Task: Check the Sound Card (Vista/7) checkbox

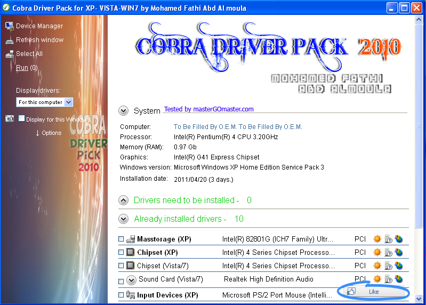Action: click(121, 282)
